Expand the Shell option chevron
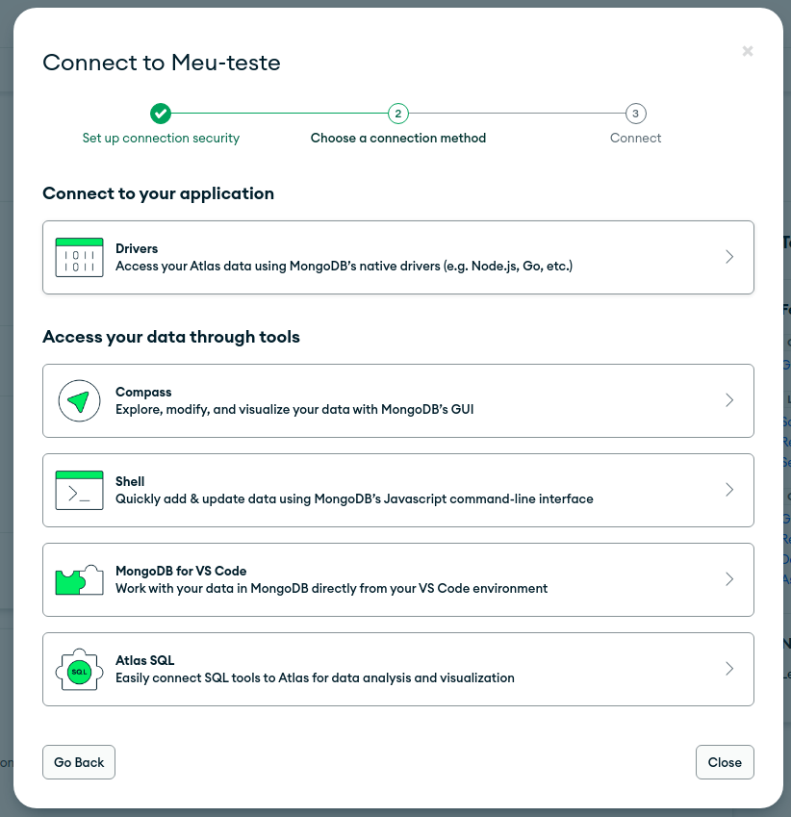791x817 pixels. (x=729, y=490)
